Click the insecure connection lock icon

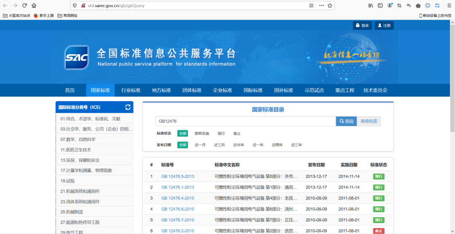(83, 5)
